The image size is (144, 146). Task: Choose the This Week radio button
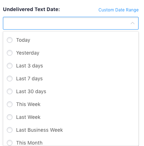coord(10,104)
